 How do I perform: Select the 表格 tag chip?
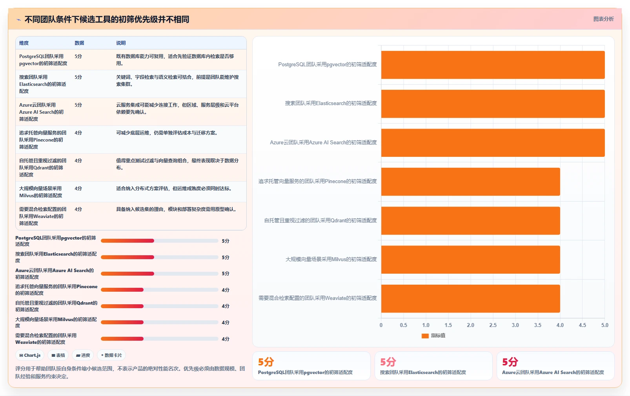pos(58,355)
